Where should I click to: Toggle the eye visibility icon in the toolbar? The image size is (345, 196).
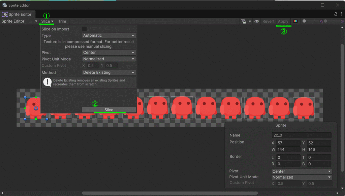pyautogui.click(x=257, y=21)
